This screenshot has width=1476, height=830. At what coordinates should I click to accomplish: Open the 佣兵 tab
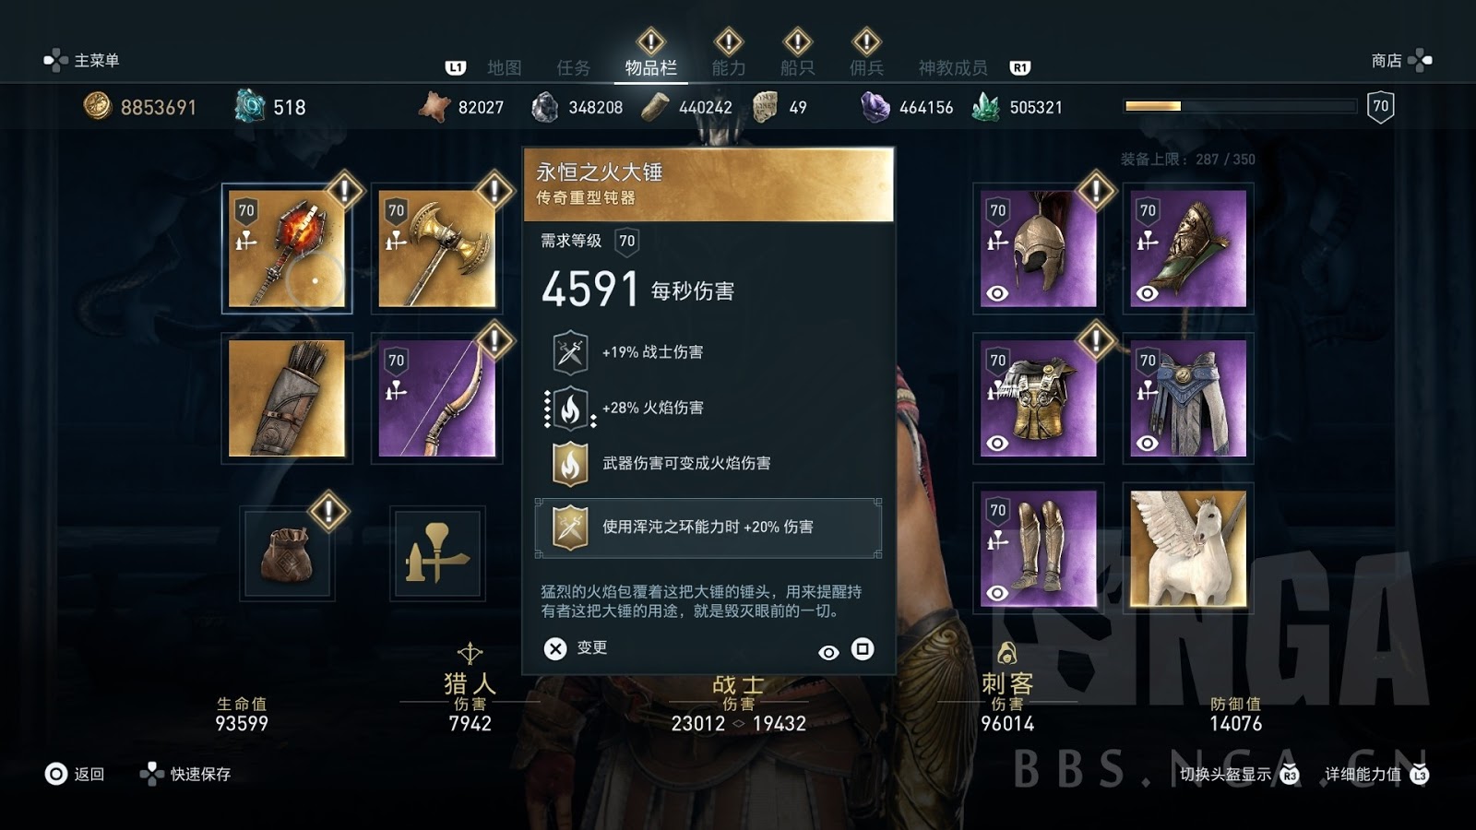(866, 68)
